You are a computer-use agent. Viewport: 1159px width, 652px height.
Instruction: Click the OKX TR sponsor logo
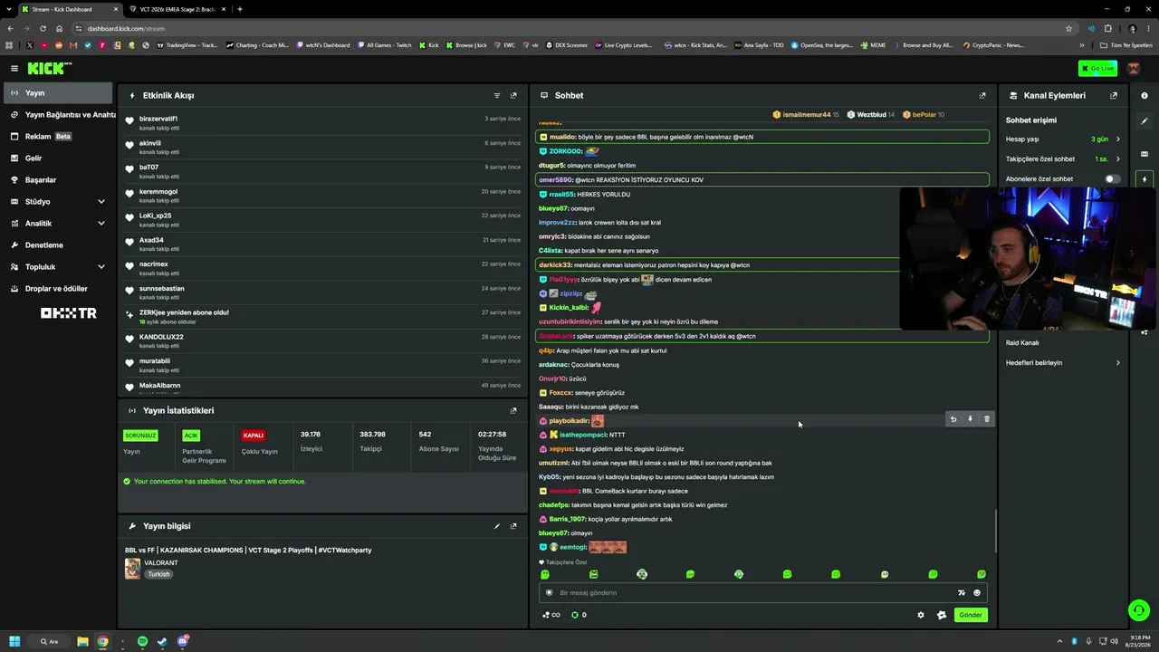click(x=68, y=313)
